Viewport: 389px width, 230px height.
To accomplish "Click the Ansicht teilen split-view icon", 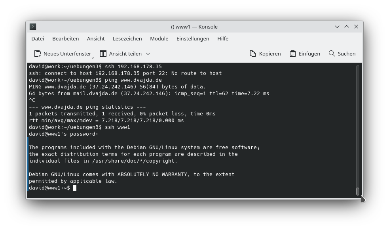I will (x=103, y=54).
